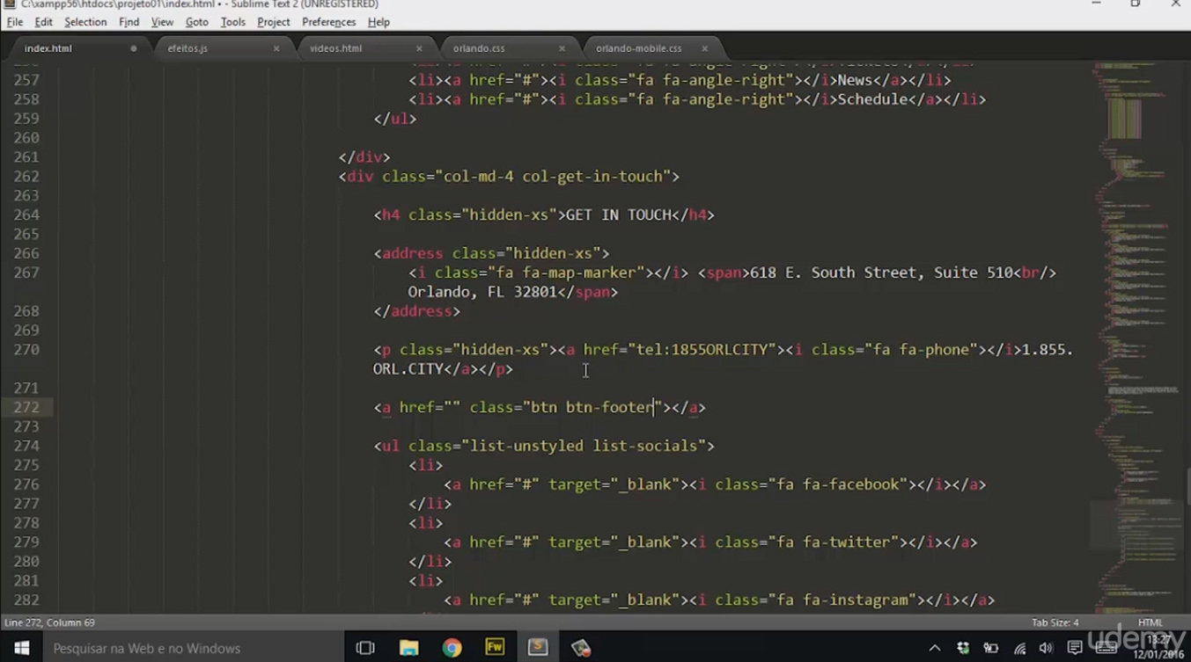Click the touch keyboard tray icon

[1106, 649]
